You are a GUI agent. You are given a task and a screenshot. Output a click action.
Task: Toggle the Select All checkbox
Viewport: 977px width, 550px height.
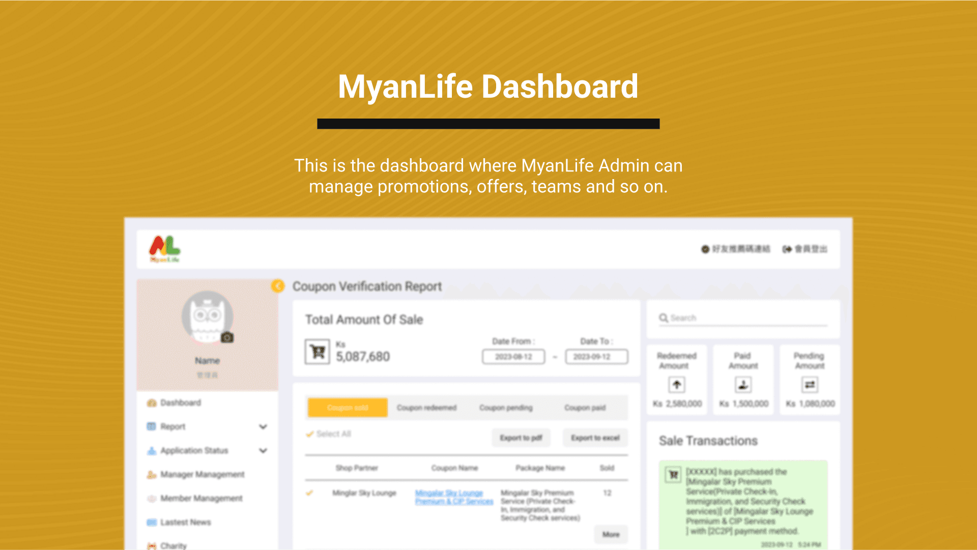coord(309,434)
